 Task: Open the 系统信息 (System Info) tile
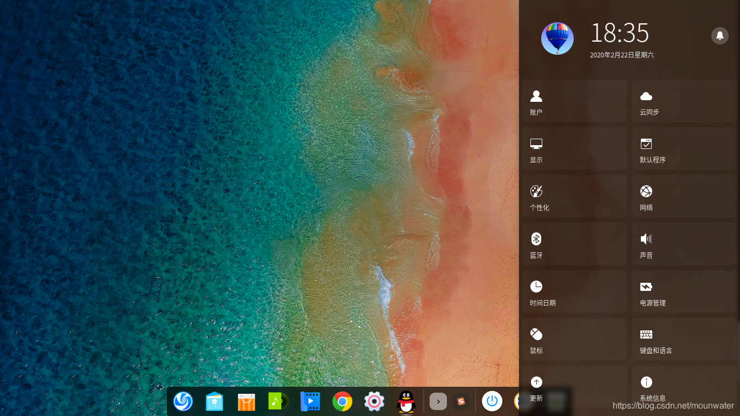click(685, 387)
